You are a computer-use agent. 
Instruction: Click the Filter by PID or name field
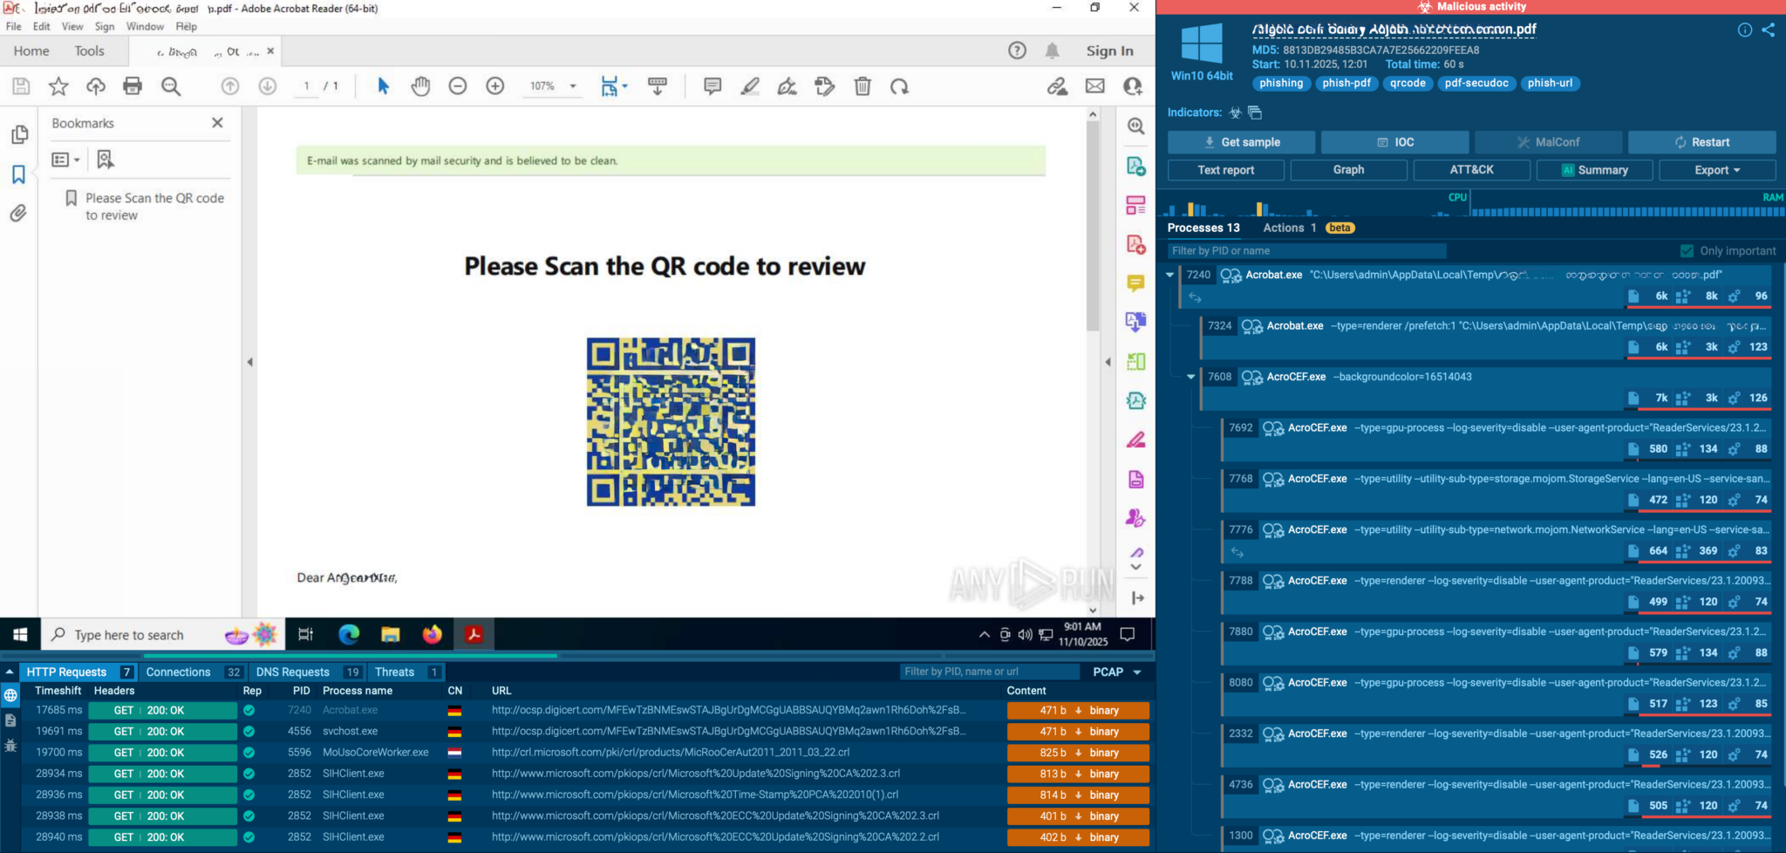click(x=1306, y=251)
